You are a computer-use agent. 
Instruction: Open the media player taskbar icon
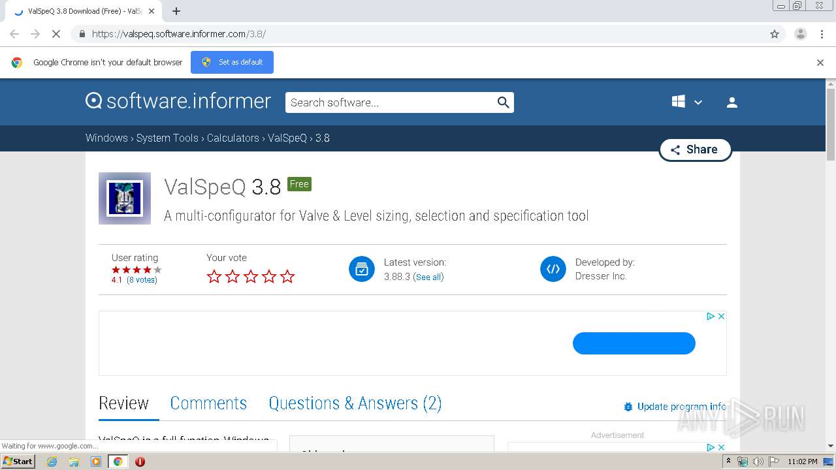pos(96,462)
